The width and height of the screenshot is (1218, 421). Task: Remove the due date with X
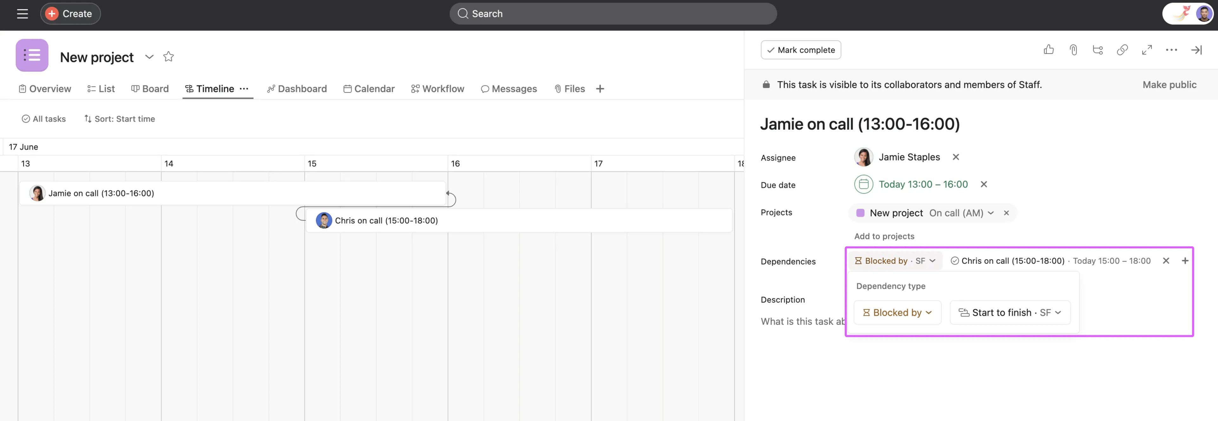(x=984, y=184)
